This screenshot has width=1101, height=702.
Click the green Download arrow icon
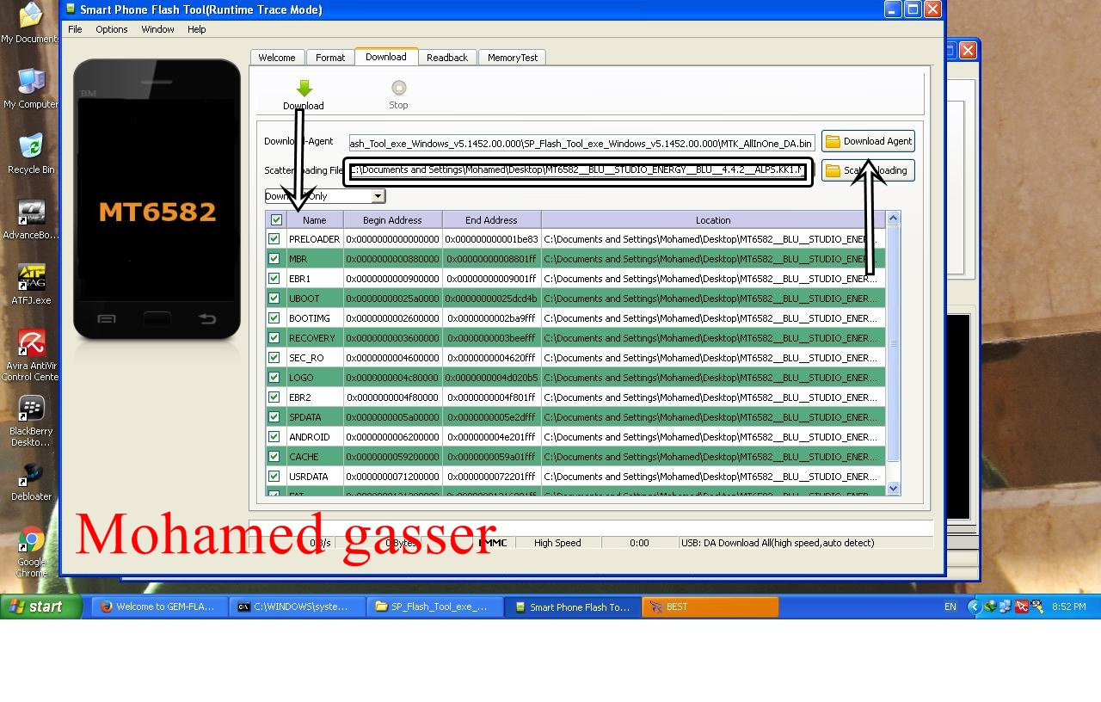[304, 88]
